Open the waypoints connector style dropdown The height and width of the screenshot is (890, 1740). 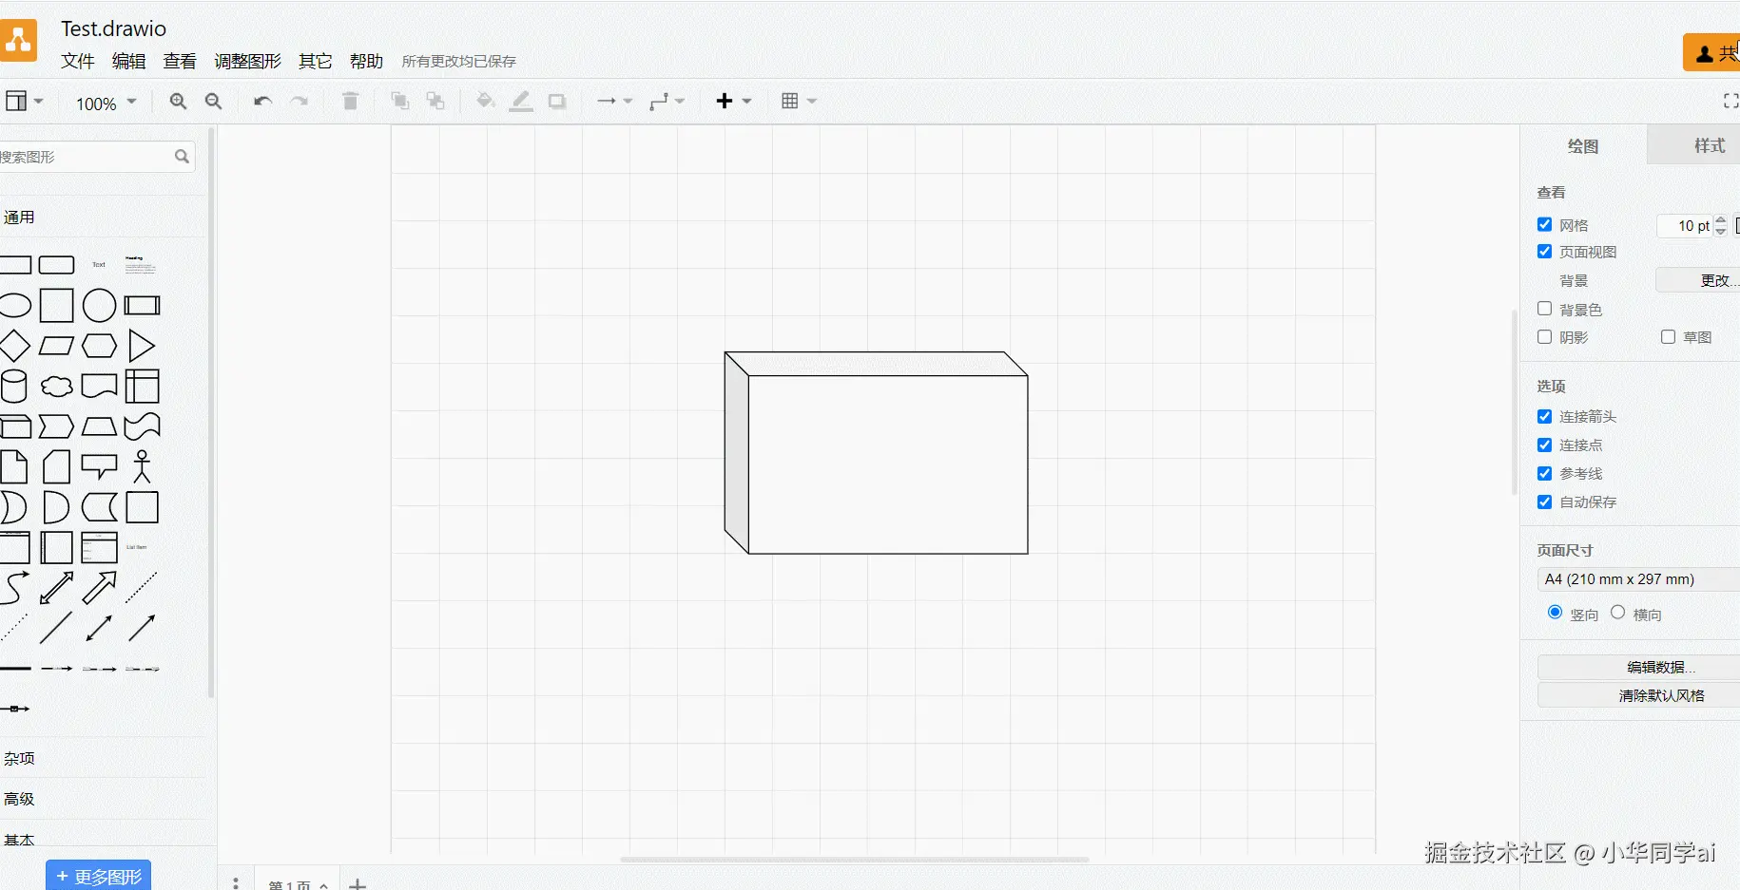point(667,101)
